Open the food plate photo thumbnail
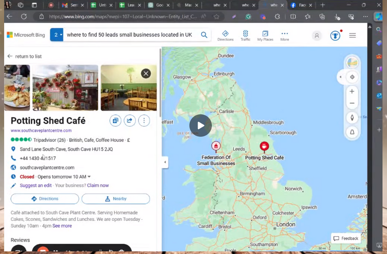The width and height of the screenshot is (387, 254). coord(17,88)
